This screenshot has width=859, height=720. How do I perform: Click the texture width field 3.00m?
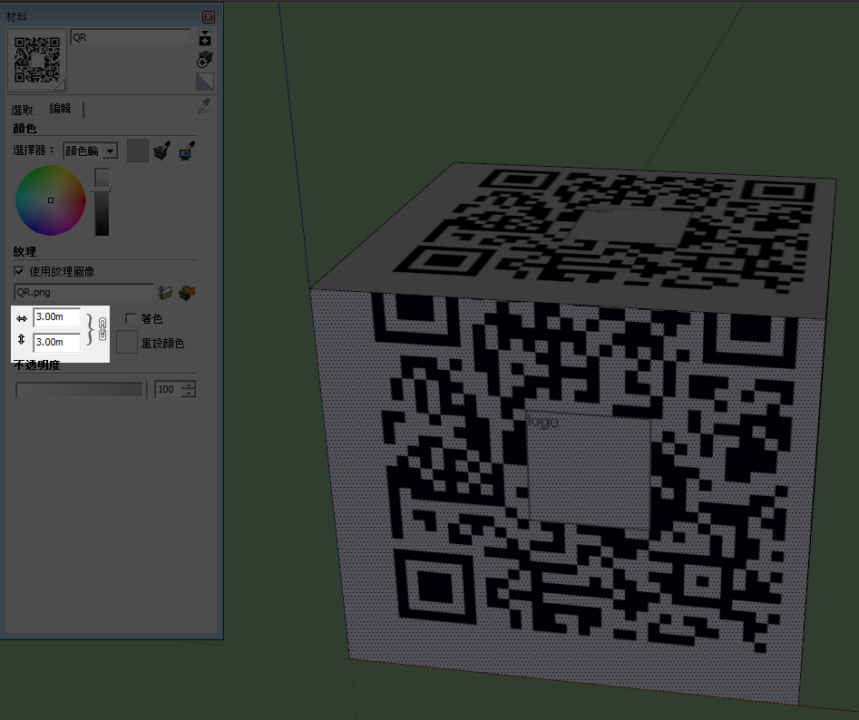57,317
